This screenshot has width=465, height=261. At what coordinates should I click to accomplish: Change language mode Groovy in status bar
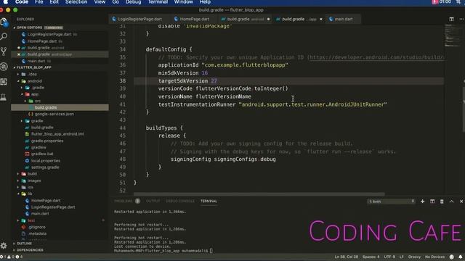click(414, 257)
